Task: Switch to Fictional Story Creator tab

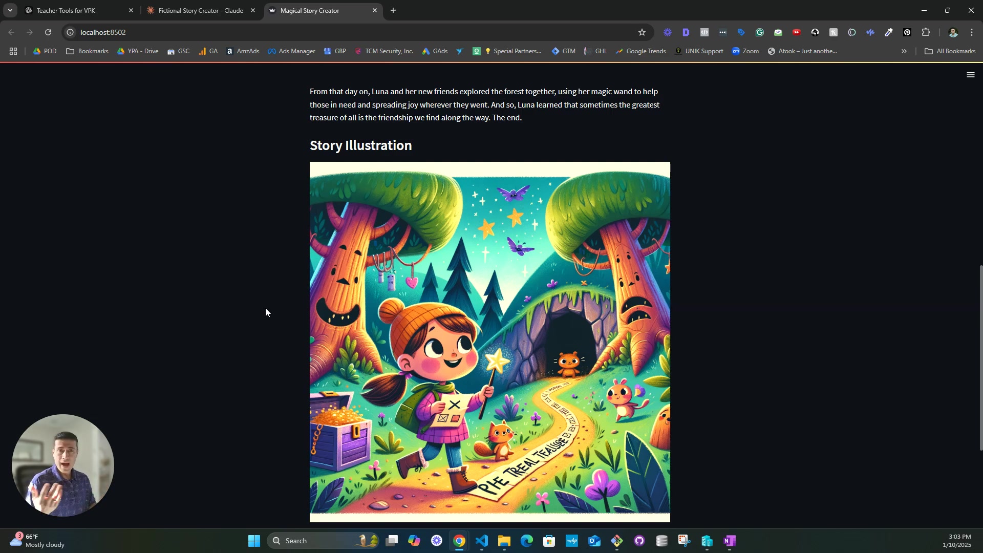Action: (201, 10)
